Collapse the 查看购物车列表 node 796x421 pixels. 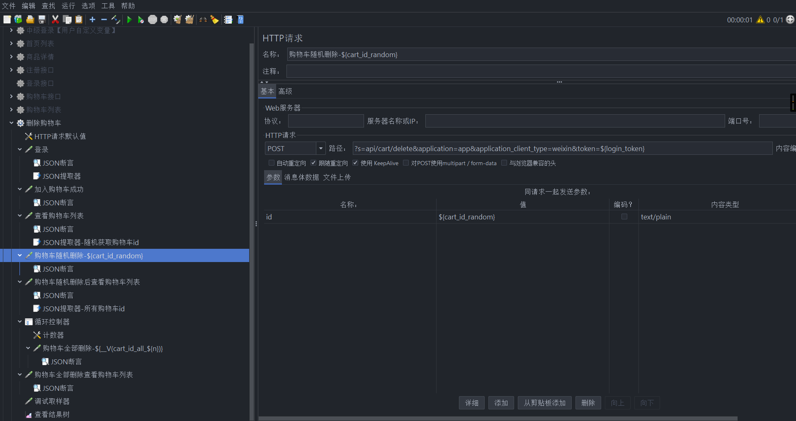(19, 216)
